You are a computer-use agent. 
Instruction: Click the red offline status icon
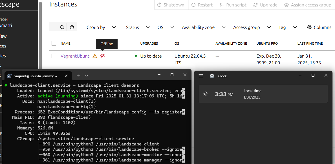tap(103, 56)
